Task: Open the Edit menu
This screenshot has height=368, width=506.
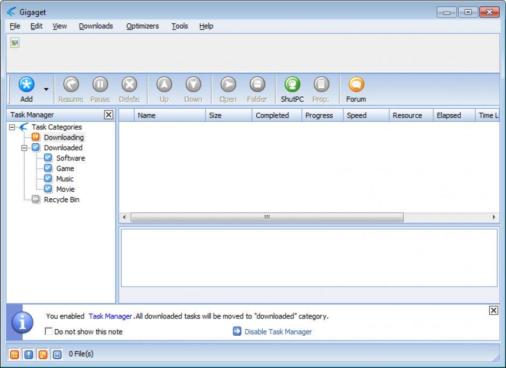Action: [x=37, y=26]
